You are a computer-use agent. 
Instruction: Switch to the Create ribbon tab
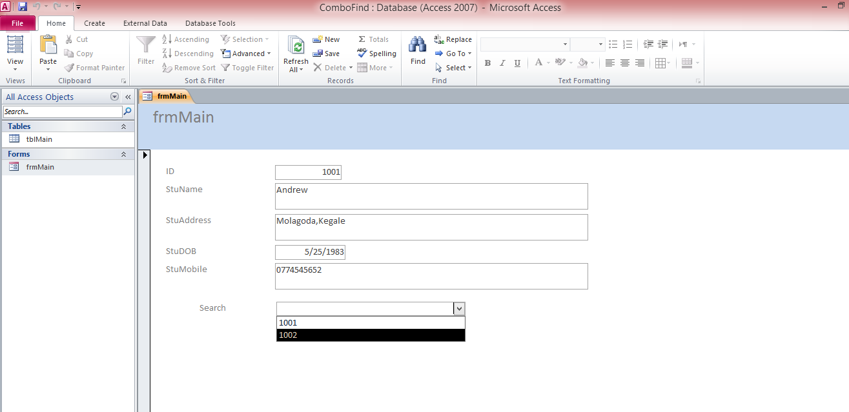coord(94,23)
